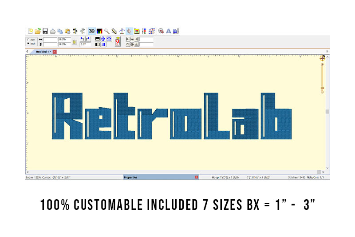Click the compass icon above zoom slider
Screen dimensions: 355x237
pyautogui.click(x=323, y=58)
